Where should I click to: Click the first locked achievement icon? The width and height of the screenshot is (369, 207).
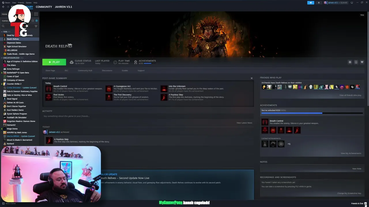tap(265, 144)
